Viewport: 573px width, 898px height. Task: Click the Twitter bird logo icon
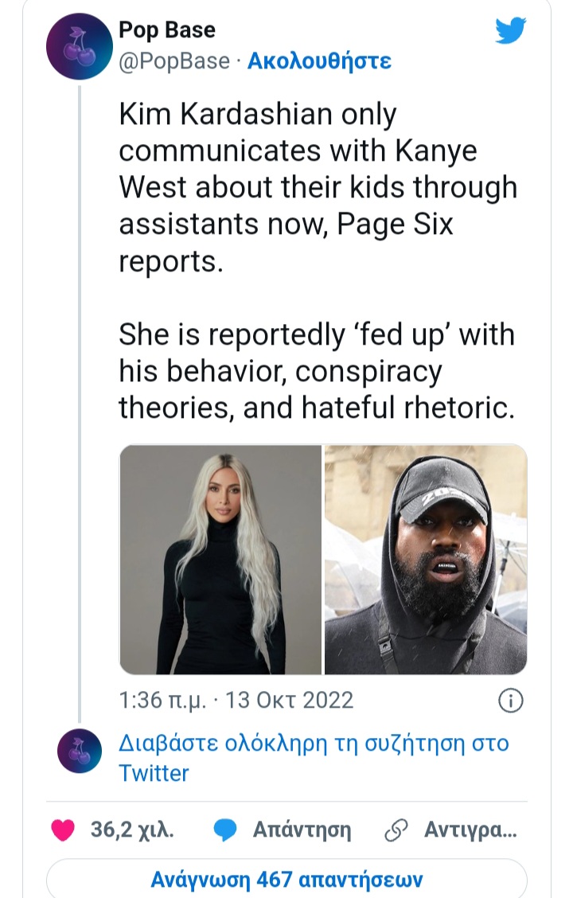(510, 30)
